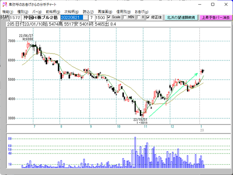Click the pink 上昇予告バー消去 button
The height and width of the screenshot is (175, 233).
pyautogui.click(x=216, y=18)
